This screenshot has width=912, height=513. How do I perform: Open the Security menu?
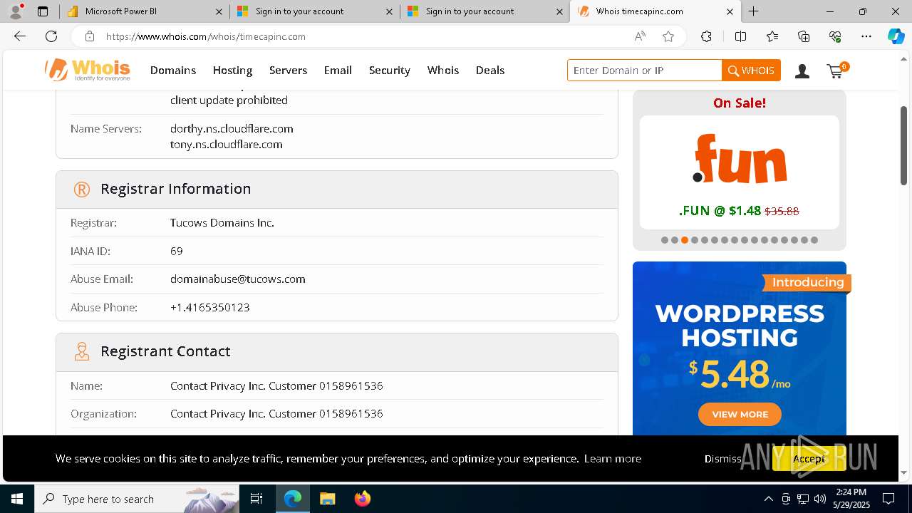(x=389, y=70)
